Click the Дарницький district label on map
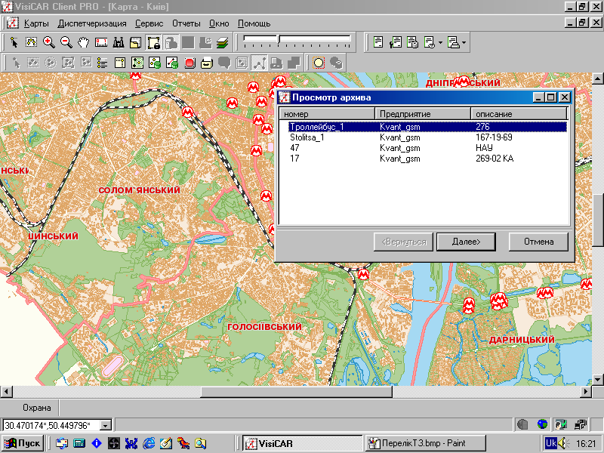This screenshot has height=453, width=604. (x=522, y=340)
